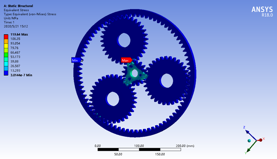Select the bottom-left planet gear
This screenshot has width=277, height=159.
coord(113,98)
